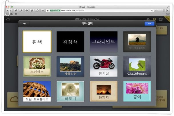Select the Chalkboard theme
This screenshot has width=174, height=116.
click(x=137, y=66)
